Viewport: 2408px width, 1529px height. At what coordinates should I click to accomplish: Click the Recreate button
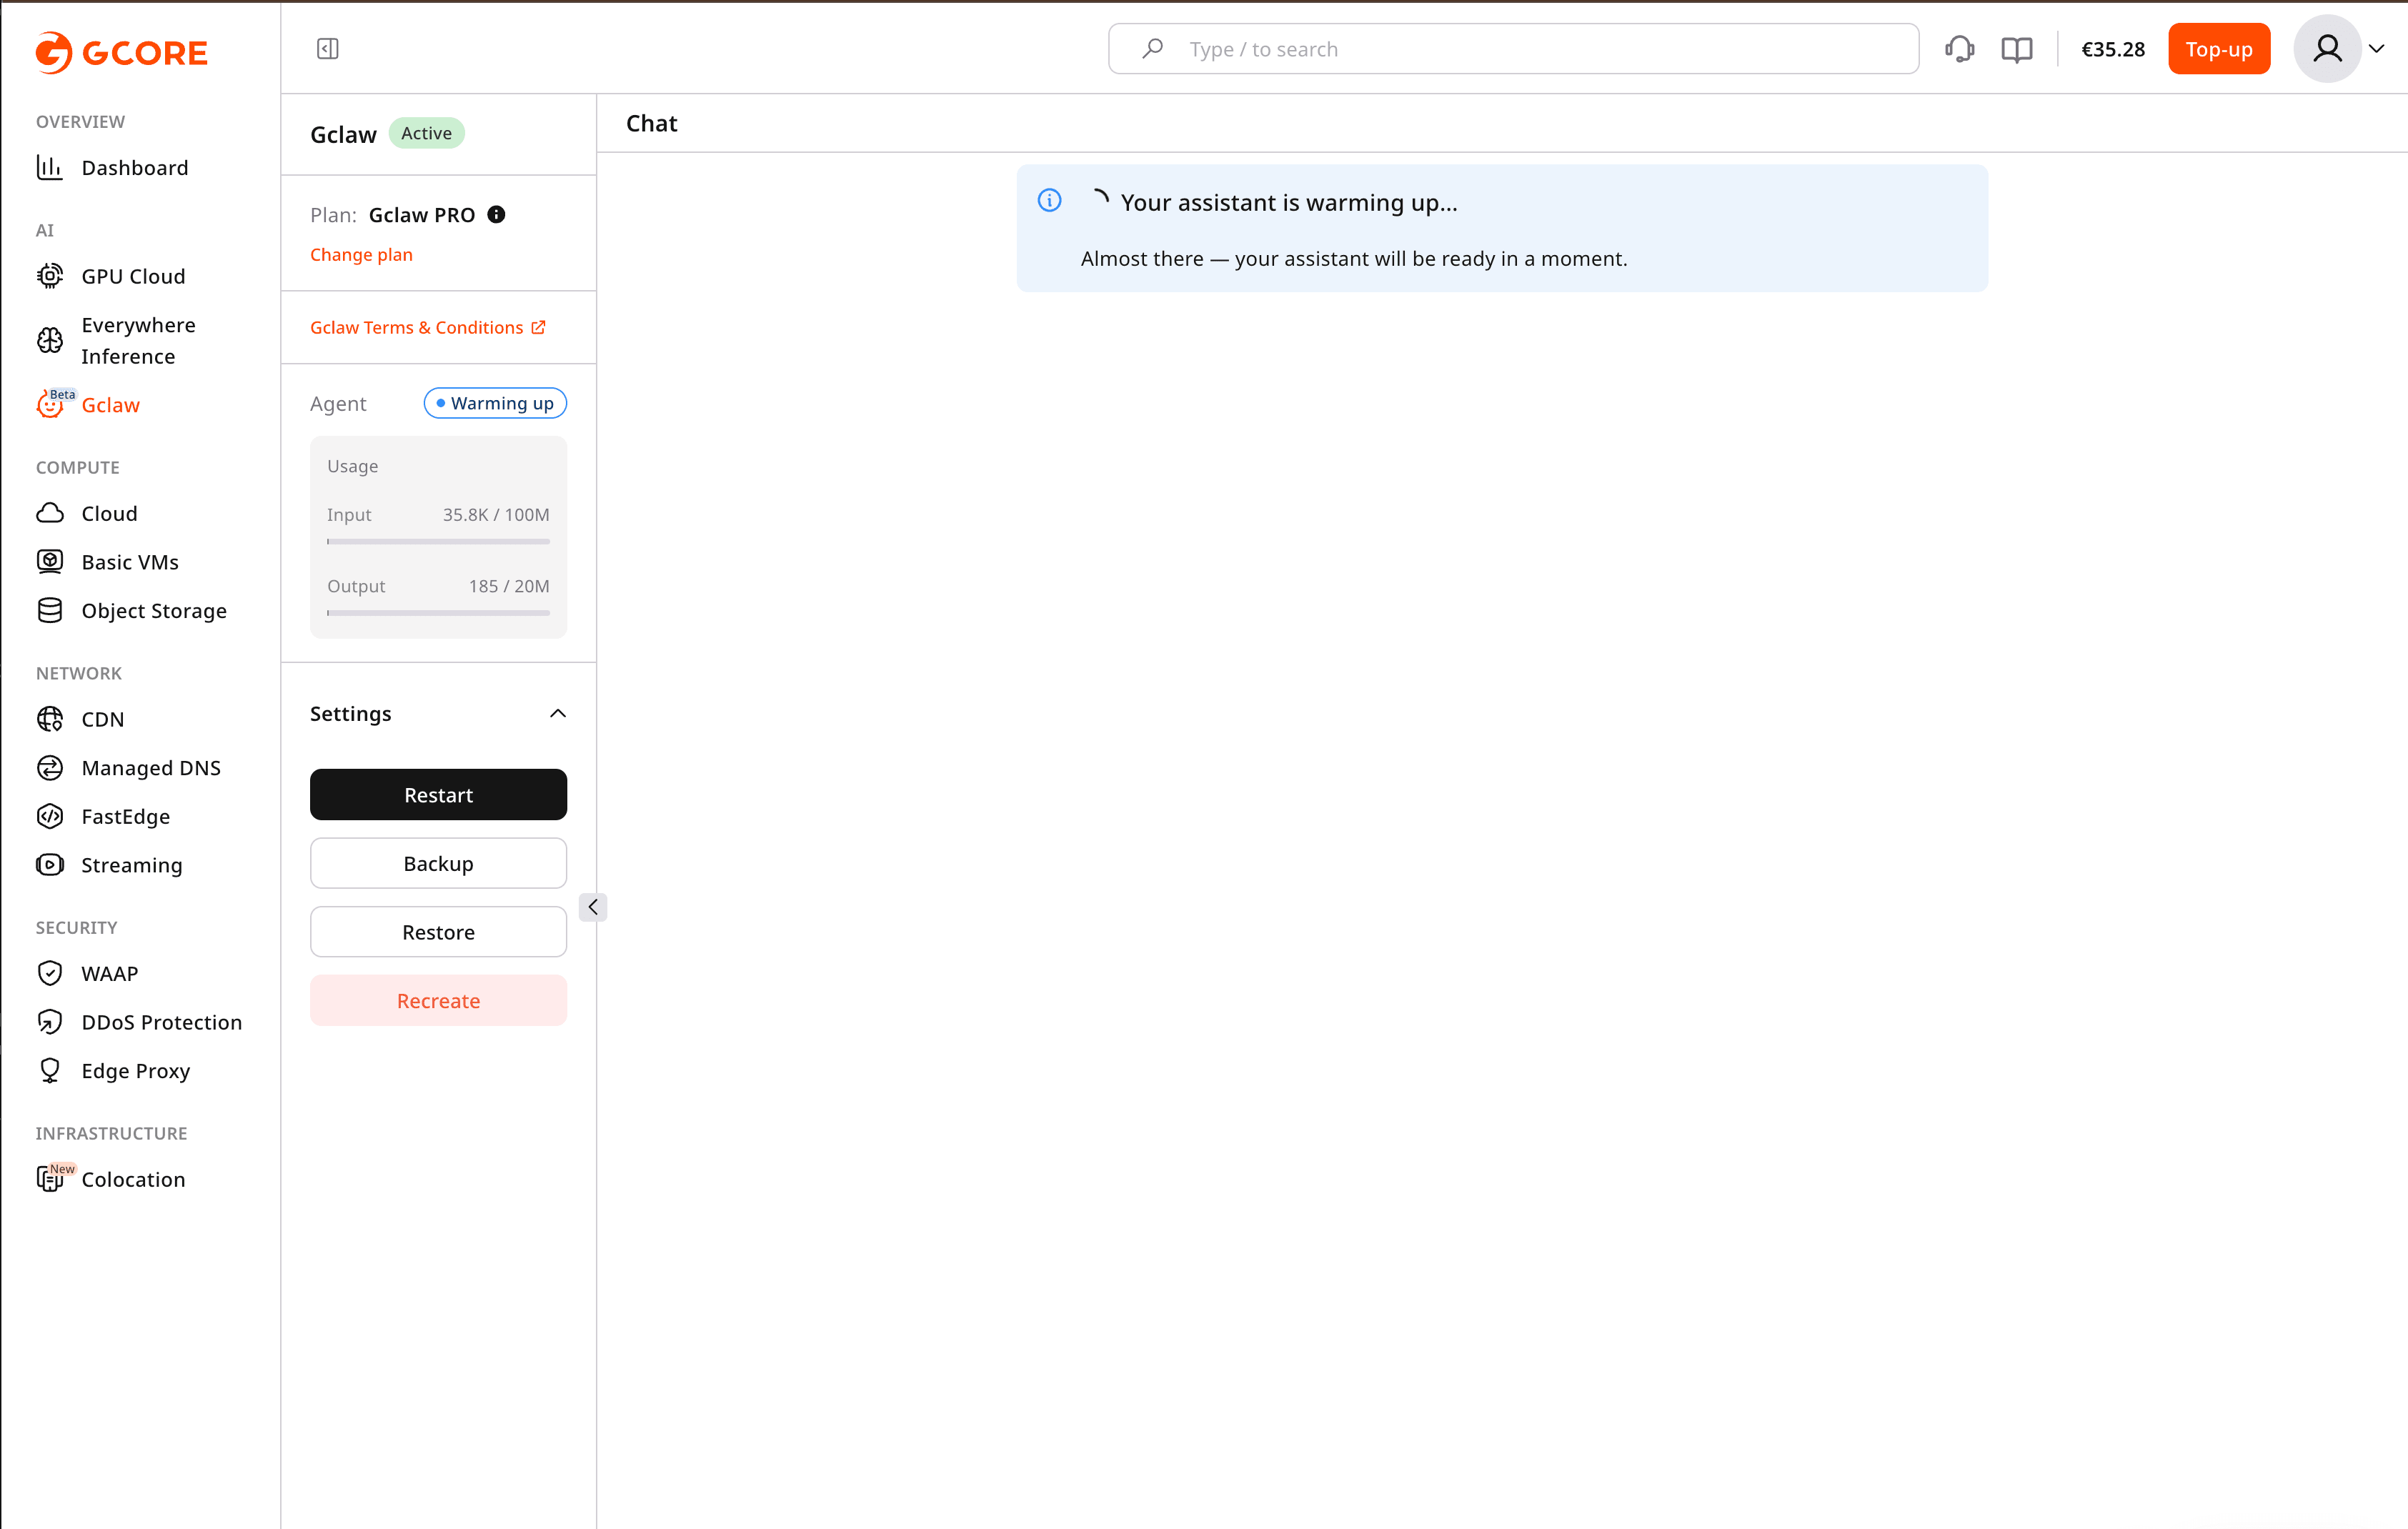coord(438,1001)
